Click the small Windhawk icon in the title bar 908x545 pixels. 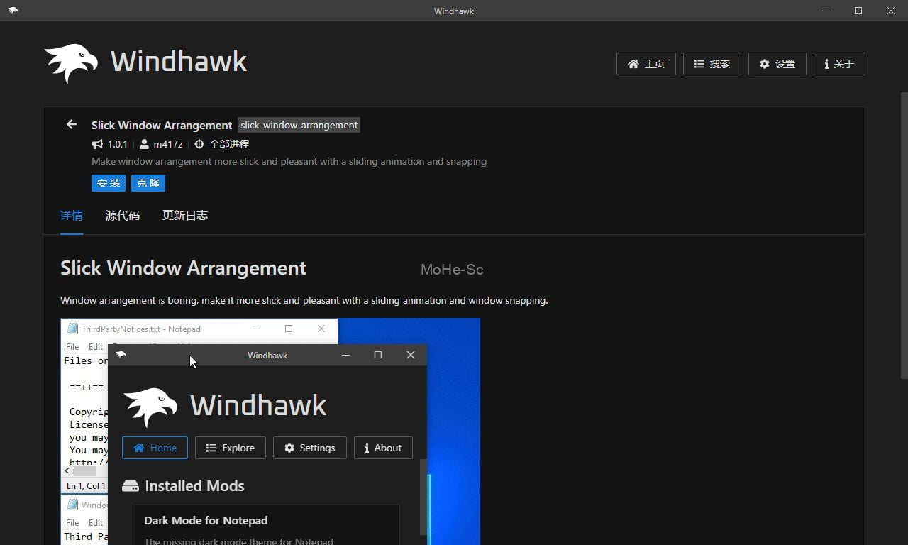pos(13,11)
